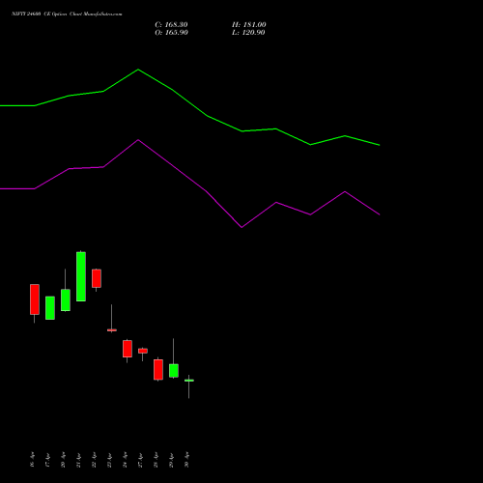Click the red candle above 16 Apr
483x483 pixels.
(35, 299)
